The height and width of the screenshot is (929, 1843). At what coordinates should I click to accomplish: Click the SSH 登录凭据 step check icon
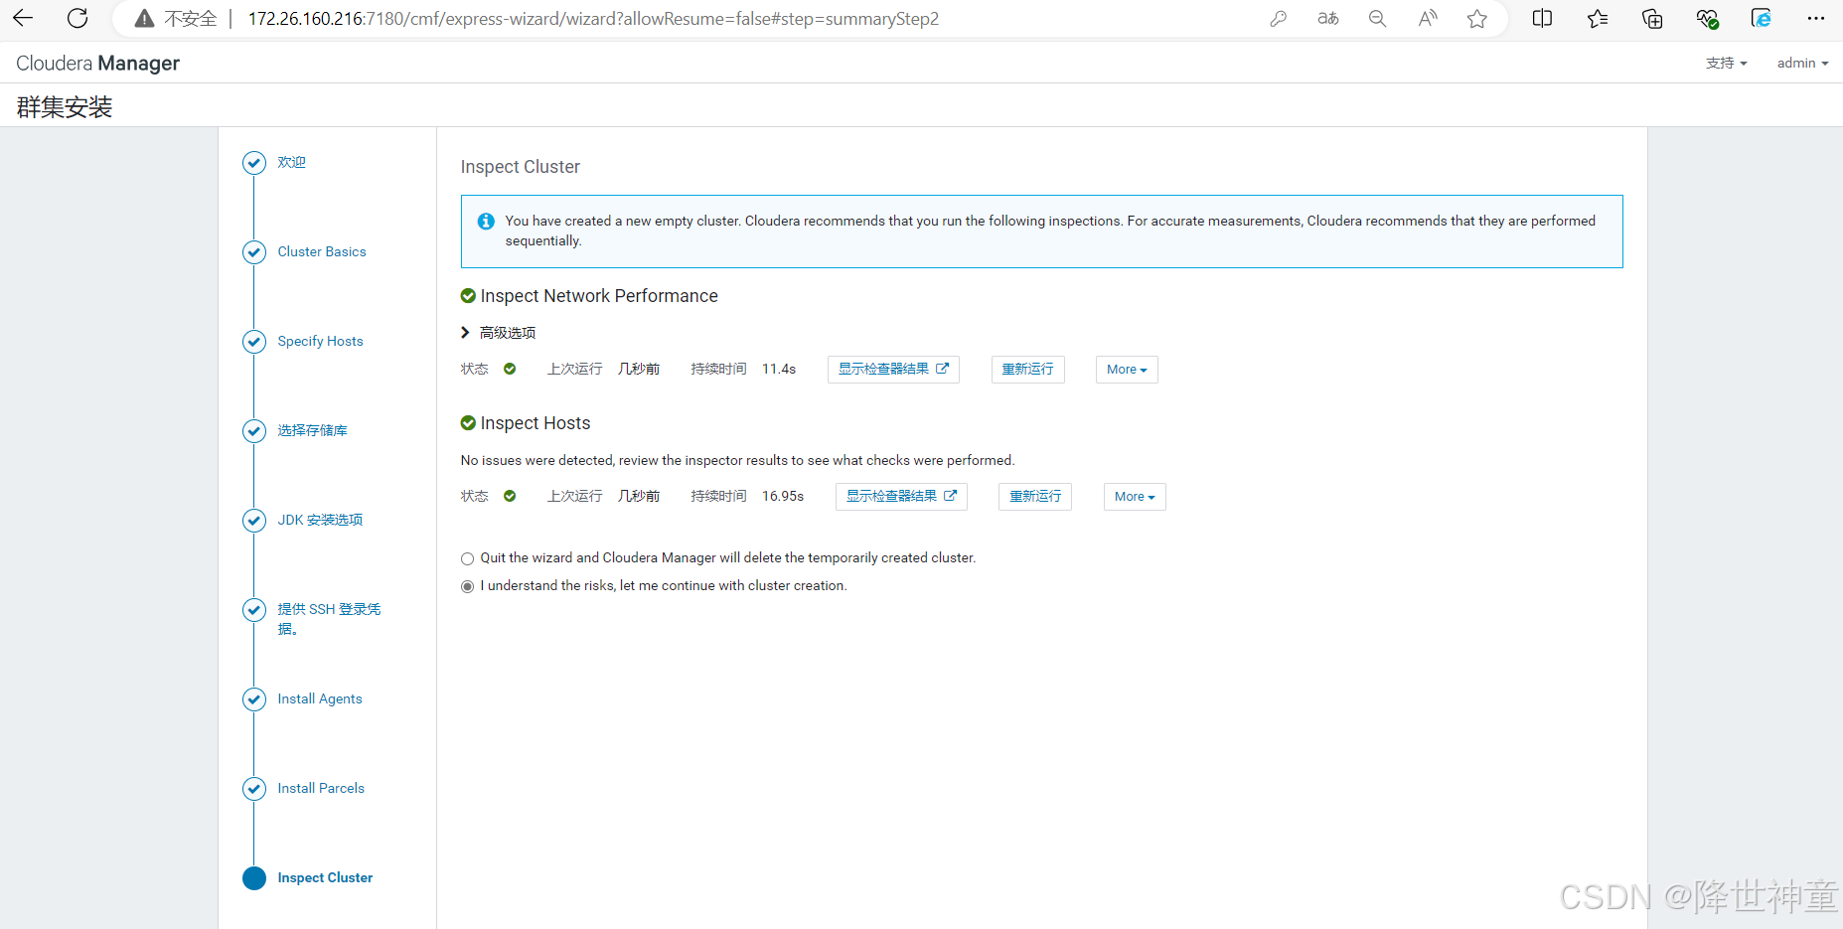point(254,610)
